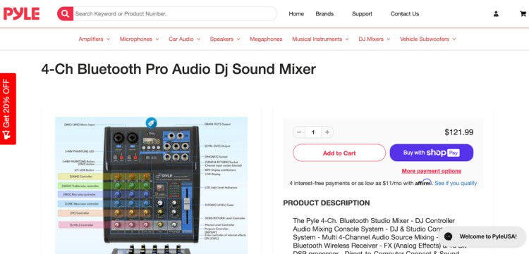Expand the Microphones category dropdown

coord(139,39)
